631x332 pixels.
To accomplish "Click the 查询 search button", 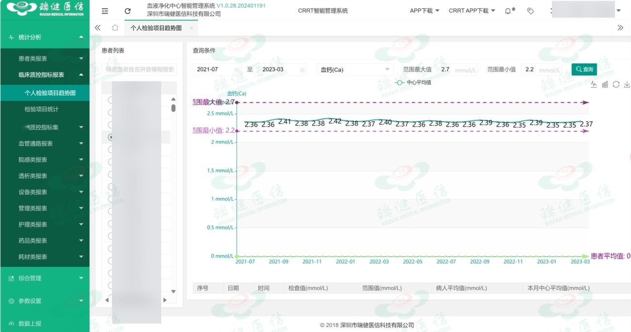I will point(584,69).
